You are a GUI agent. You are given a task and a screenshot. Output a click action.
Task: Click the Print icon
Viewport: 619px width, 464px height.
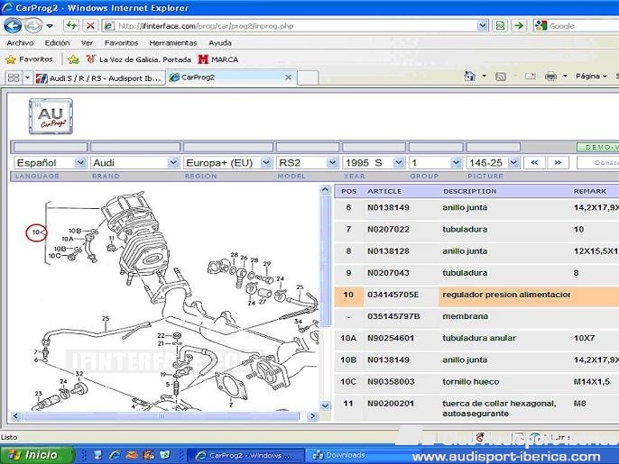pyautogui.click(x=550, y=76)
